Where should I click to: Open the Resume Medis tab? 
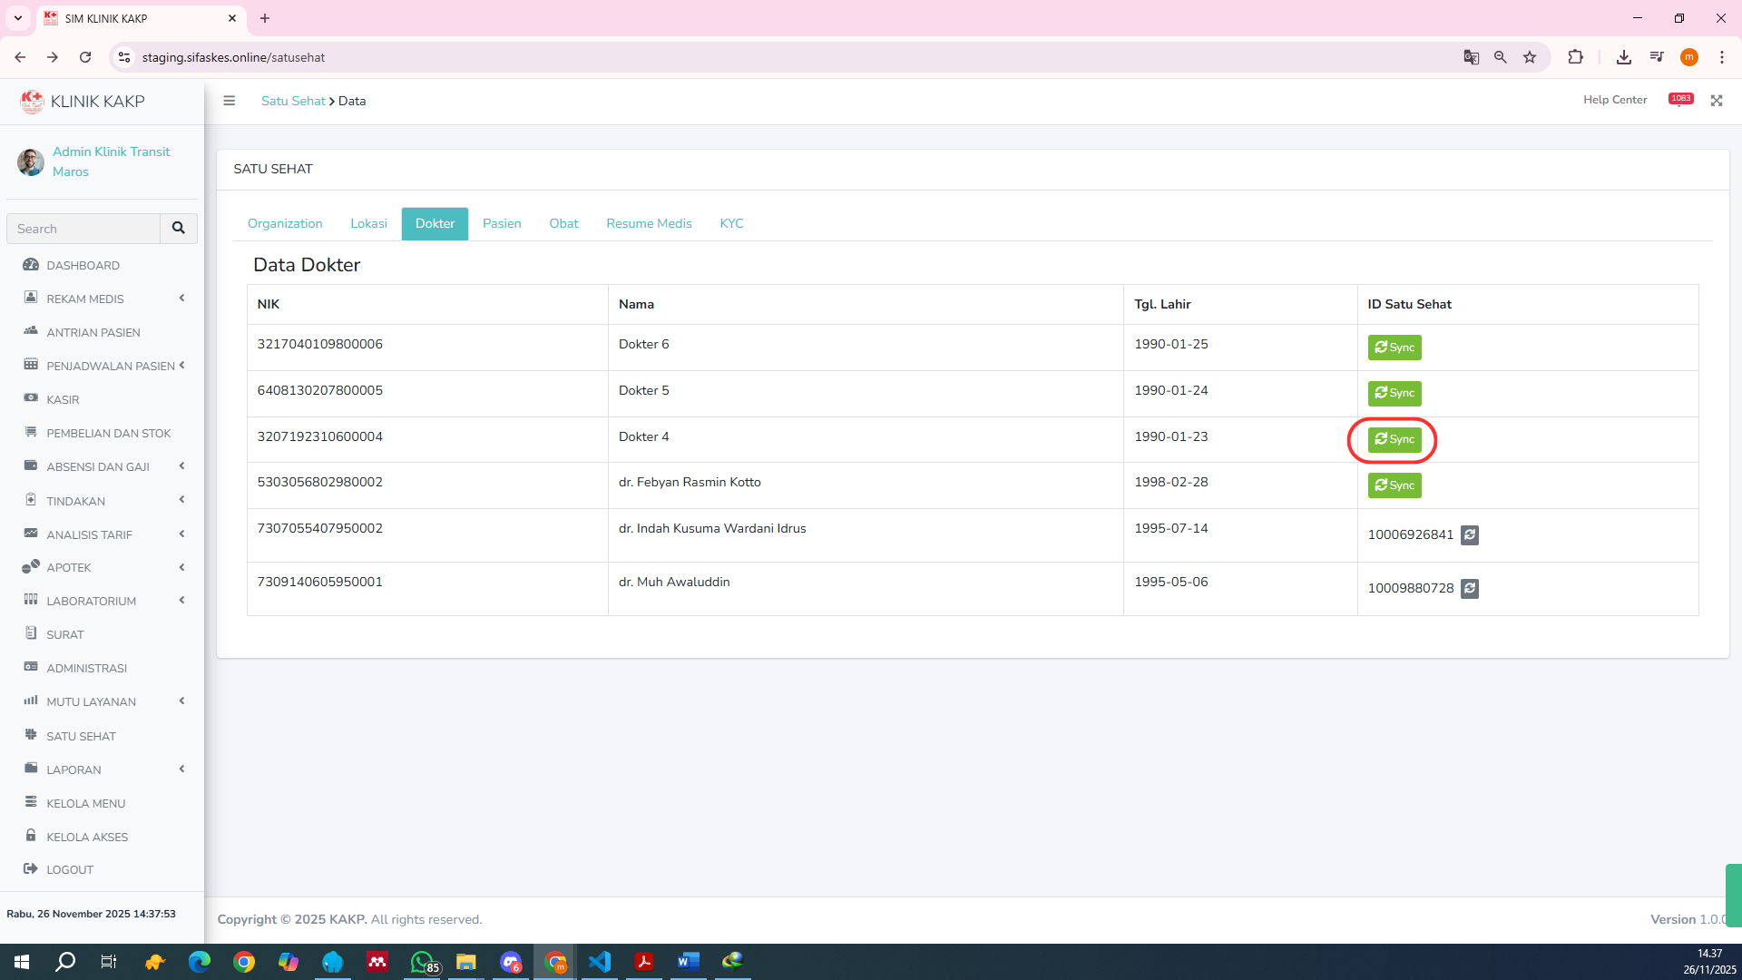[x=649, y=223]
